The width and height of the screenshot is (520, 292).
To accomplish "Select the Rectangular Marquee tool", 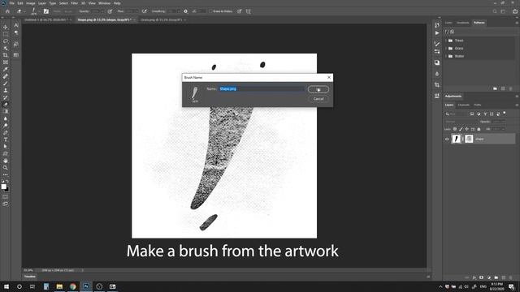I will [6, 34].
